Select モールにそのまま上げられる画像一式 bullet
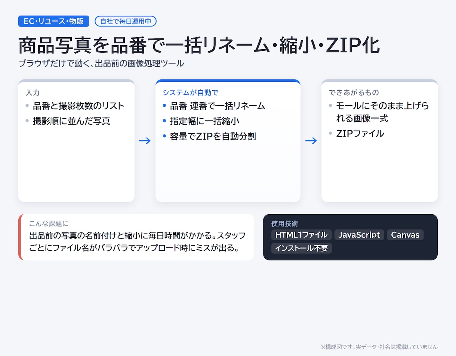The width and height of the screenshot is (456, 356). pos(383,112)
